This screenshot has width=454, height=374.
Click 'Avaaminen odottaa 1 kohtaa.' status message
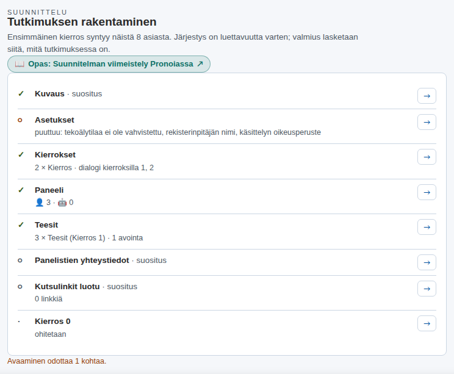57,361
